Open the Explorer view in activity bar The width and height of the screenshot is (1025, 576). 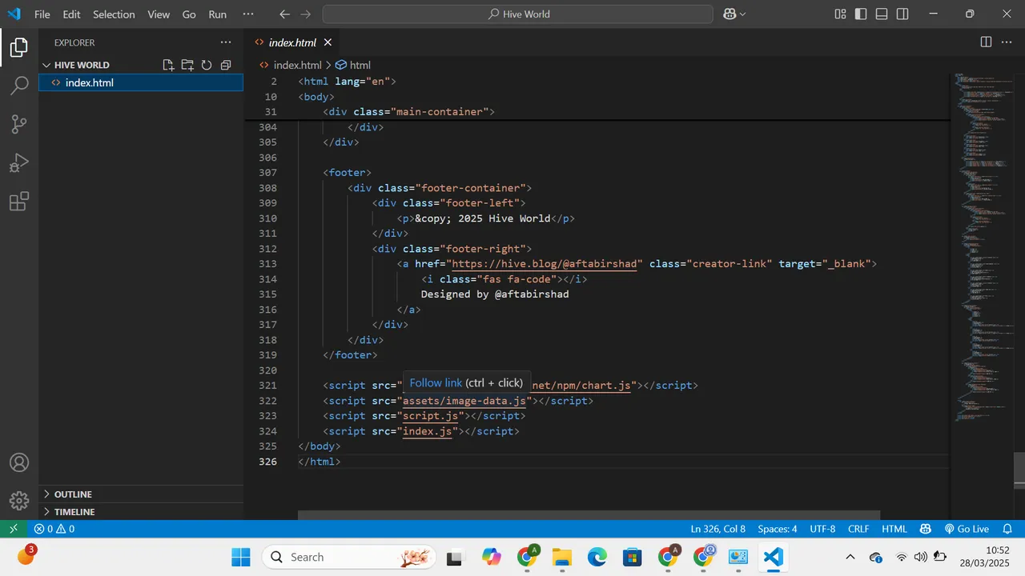tap(19, 48)
